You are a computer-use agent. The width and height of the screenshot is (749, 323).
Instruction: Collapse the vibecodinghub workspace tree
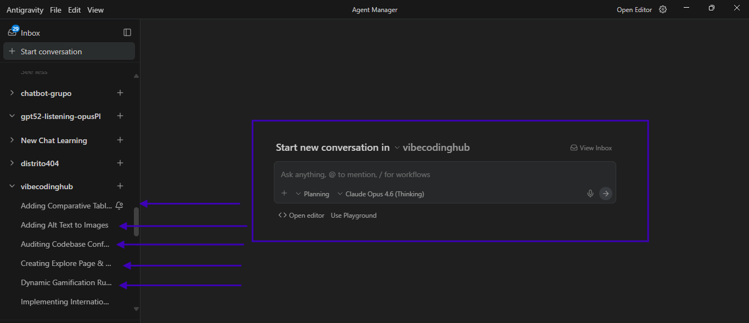12,186
